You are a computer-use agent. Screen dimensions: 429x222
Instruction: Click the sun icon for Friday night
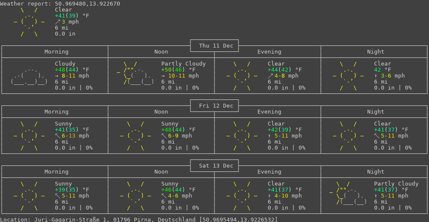coord(348,136)
